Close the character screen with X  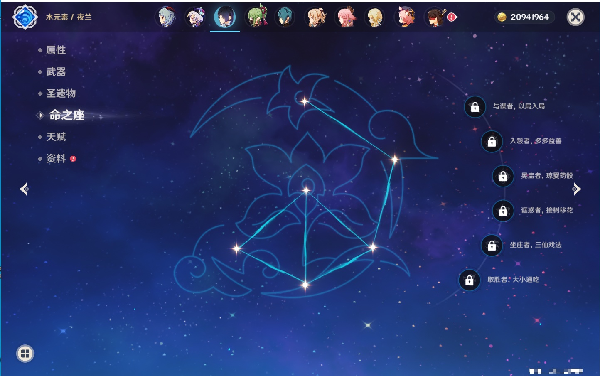click(x=575, y=17)
